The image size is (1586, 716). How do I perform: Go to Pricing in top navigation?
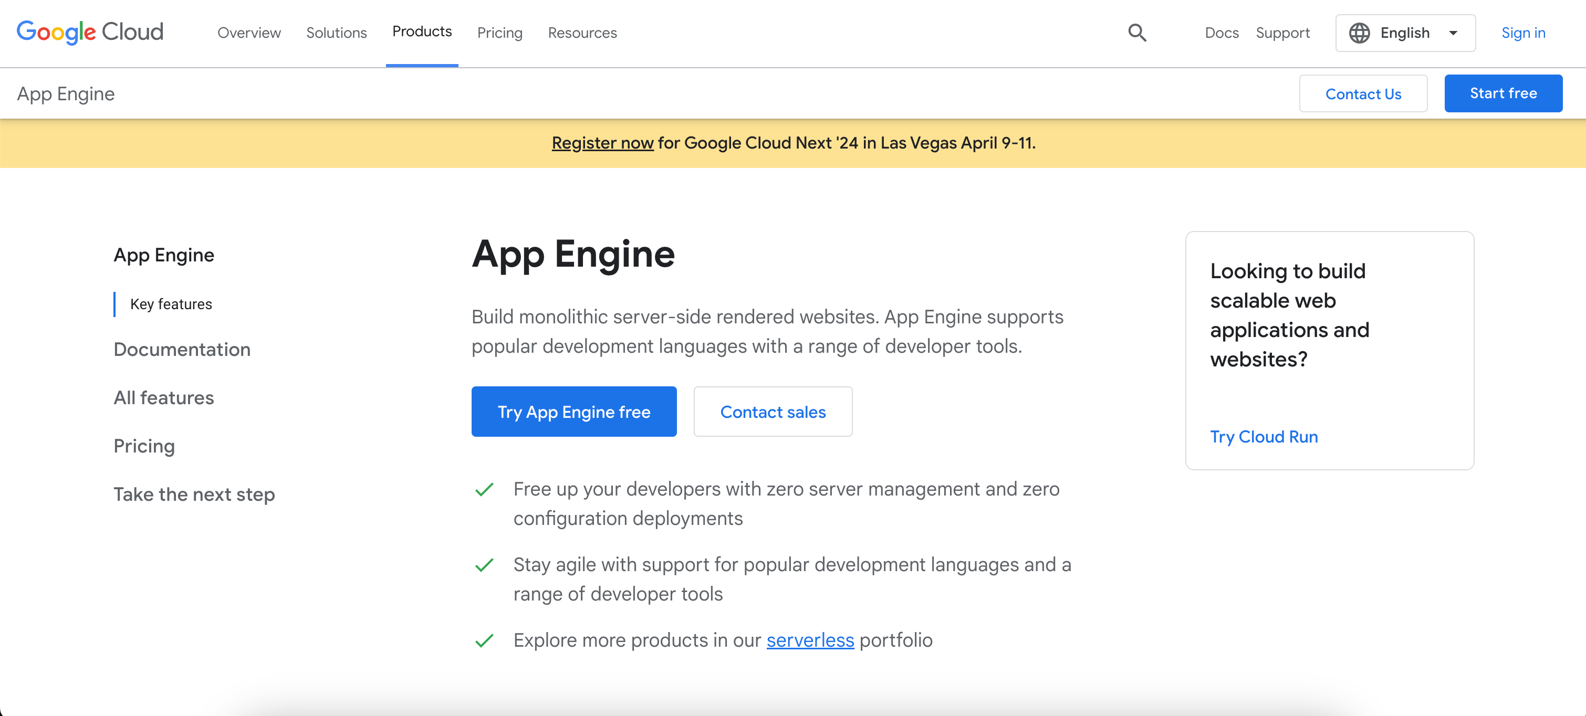pyautogui.click(x=499, y=33)
